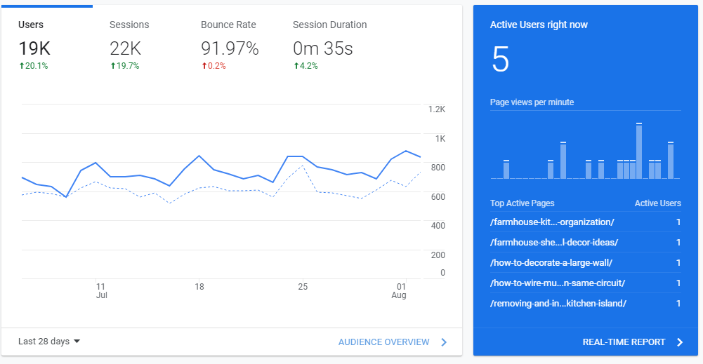Click the red arrow beside 0.2% bounce rate

[x=204, y=66]
